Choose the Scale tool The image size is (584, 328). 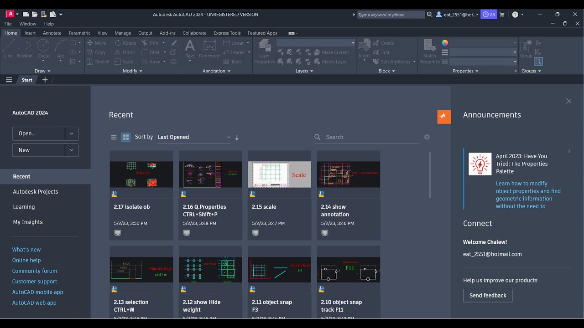(124, 62)
